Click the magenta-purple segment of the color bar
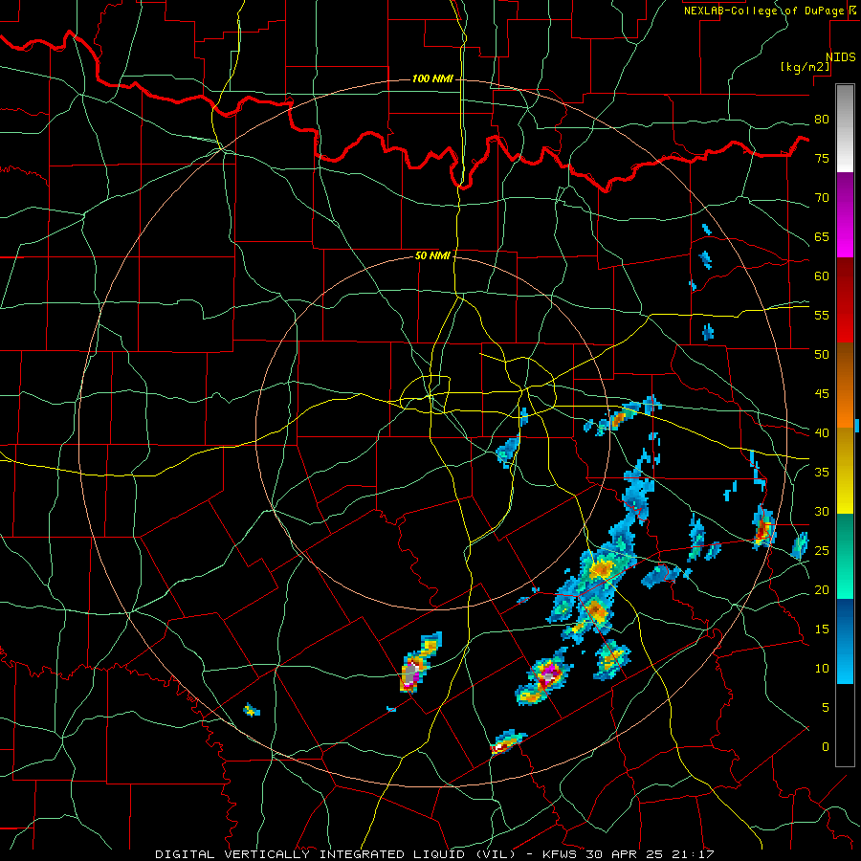Image resolution: width=861 pixels, height=861 pixels. [x=845, y=214]
